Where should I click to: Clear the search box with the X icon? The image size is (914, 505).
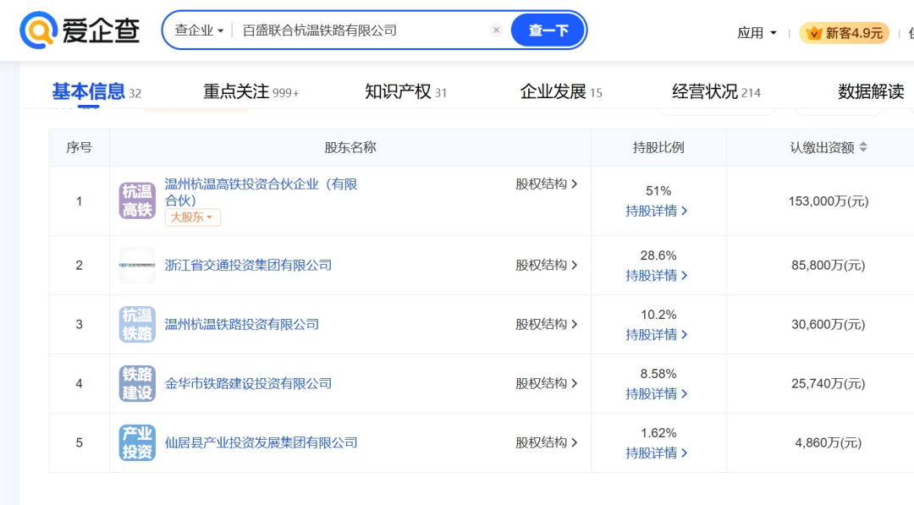click(496, 30)
